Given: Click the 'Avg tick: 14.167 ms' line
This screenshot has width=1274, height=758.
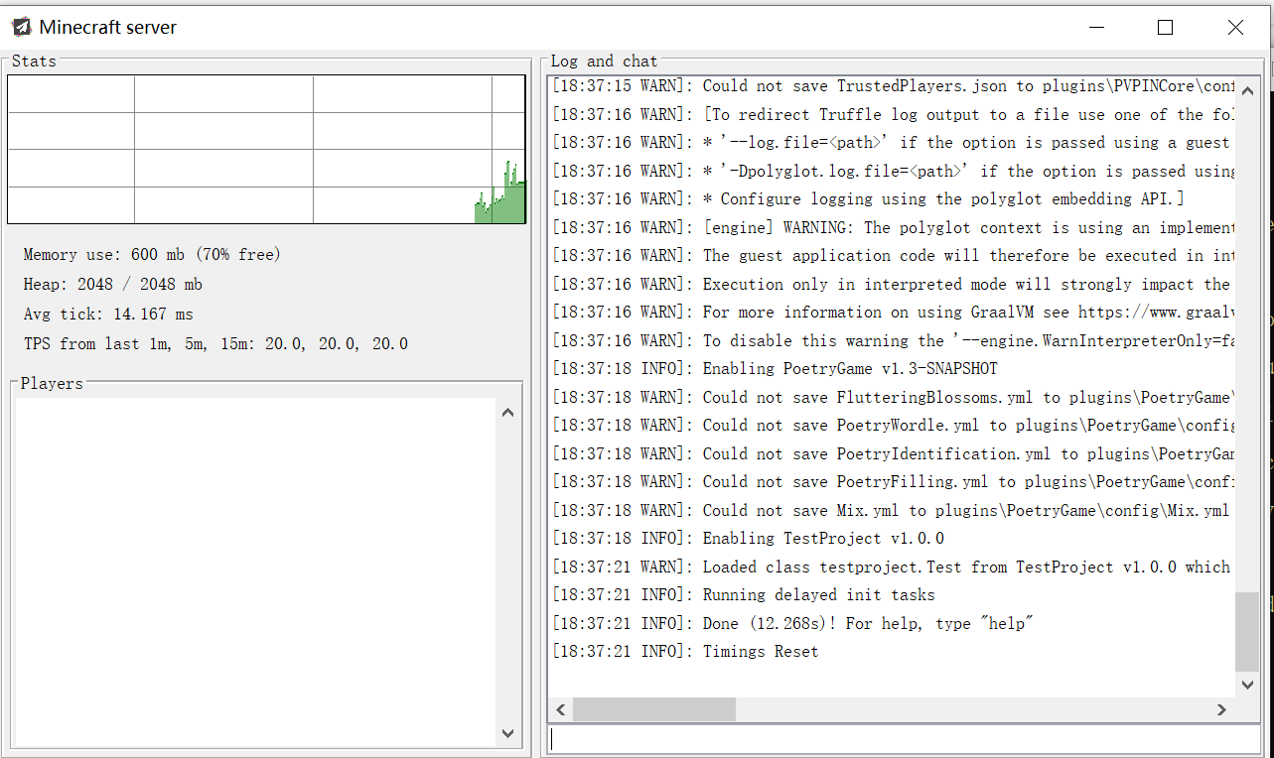Looking at the screenshot, I should pos(108,315).
